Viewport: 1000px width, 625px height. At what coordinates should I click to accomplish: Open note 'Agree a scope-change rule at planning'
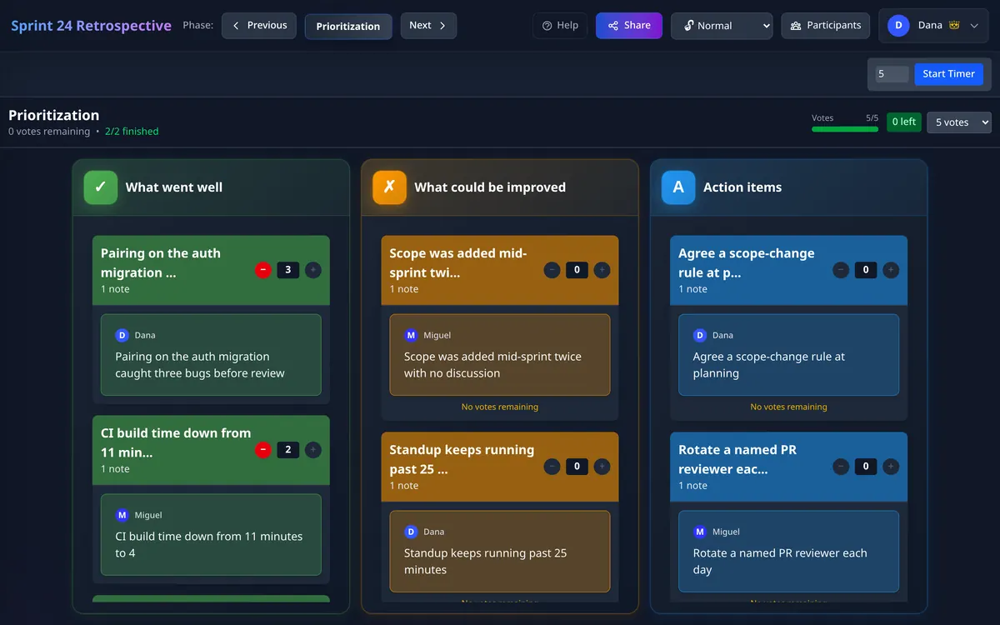tap(789, 355)
